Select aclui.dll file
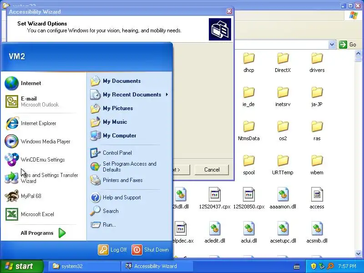The image size is (364, 273). (x=249, y=232)
